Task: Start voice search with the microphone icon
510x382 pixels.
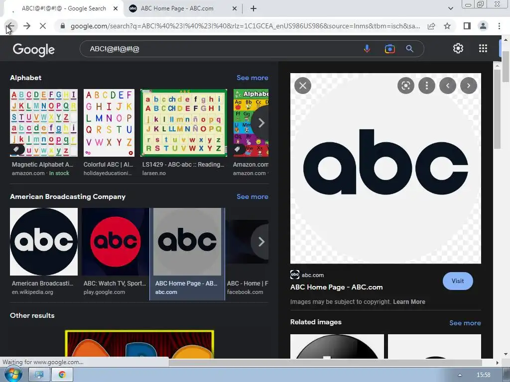Action: (367, 49)
